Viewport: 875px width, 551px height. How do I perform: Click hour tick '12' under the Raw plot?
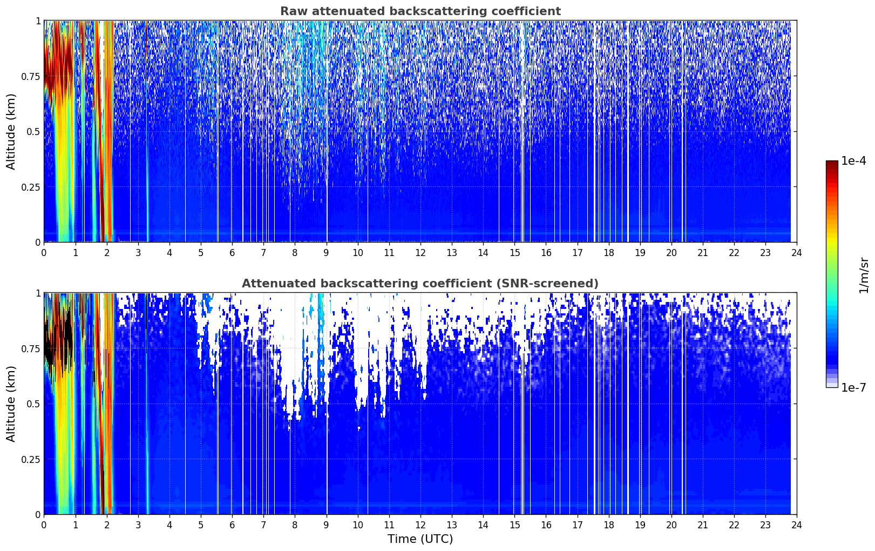coord(420,252)
